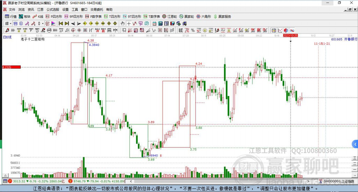Open the 窗口 menu
This screenshot has height=192, width=358.
[x=84, y=9]
